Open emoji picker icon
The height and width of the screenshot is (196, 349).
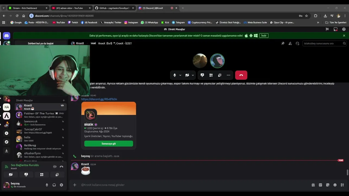[335, 185]
